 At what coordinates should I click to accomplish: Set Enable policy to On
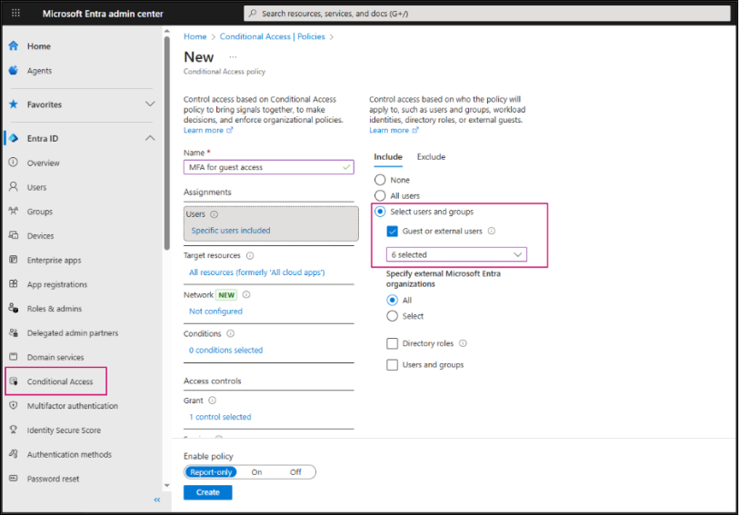click(256, 471)
